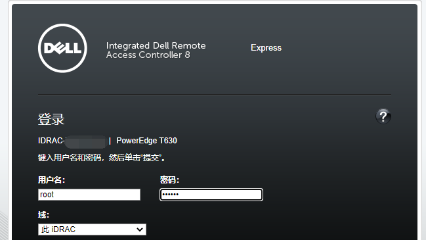Screen dimensions: 426x240
Task: Click the Integrated Dell Remote title line
Action: (x=156, y=45)
